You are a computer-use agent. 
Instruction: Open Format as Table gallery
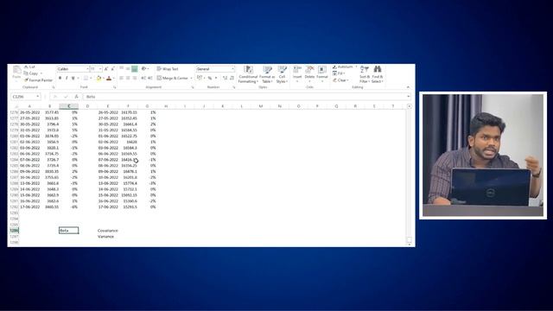tap(267, 74)
